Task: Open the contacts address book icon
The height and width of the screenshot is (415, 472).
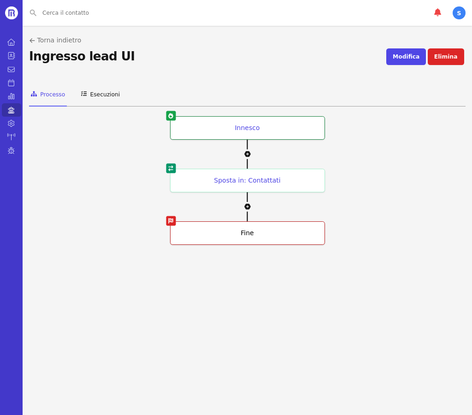Action: [x=11, y=56]
